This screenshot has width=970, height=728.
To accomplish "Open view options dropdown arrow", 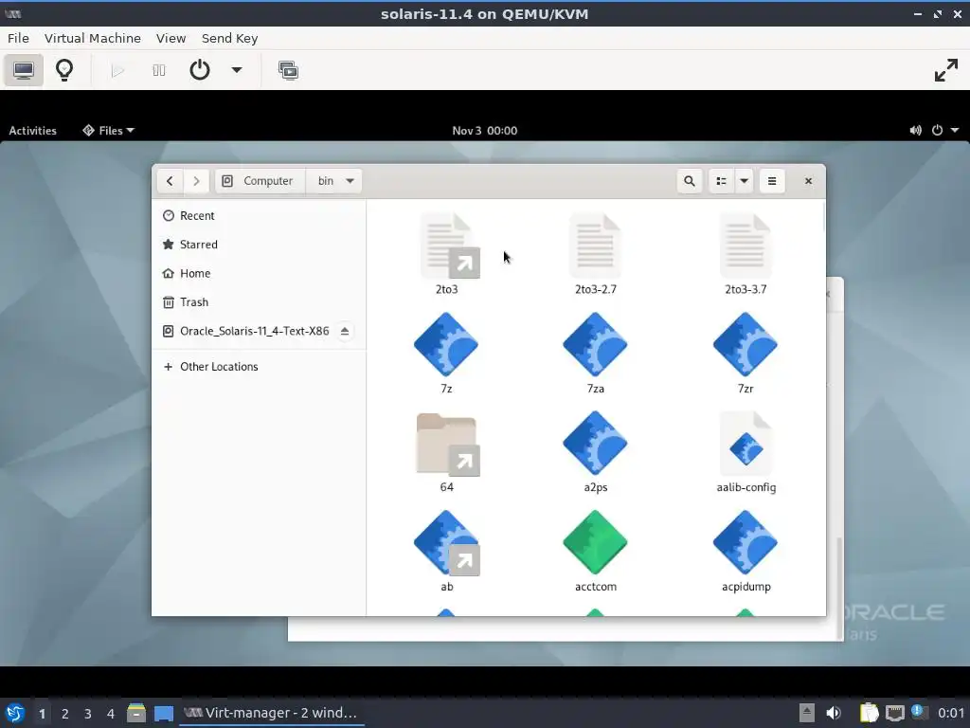I will [745, 181].
